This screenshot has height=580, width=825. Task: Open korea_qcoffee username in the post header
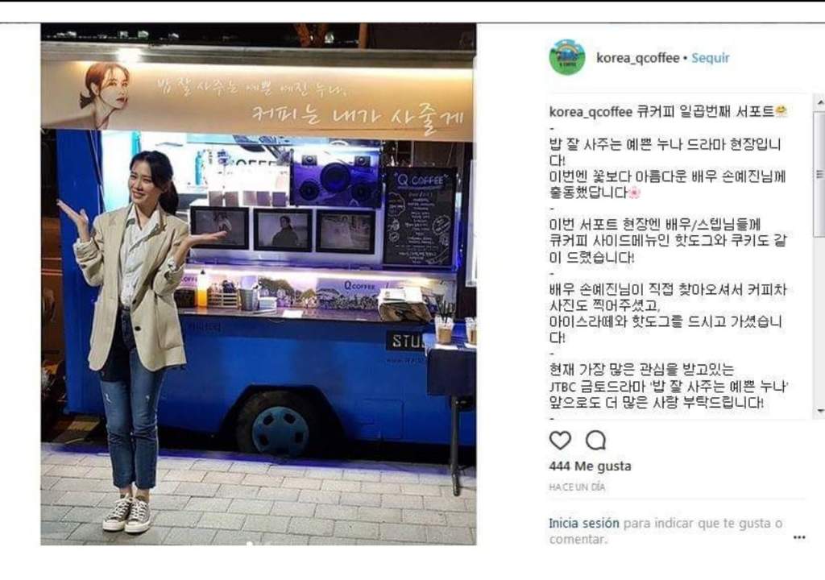point(638,58)
